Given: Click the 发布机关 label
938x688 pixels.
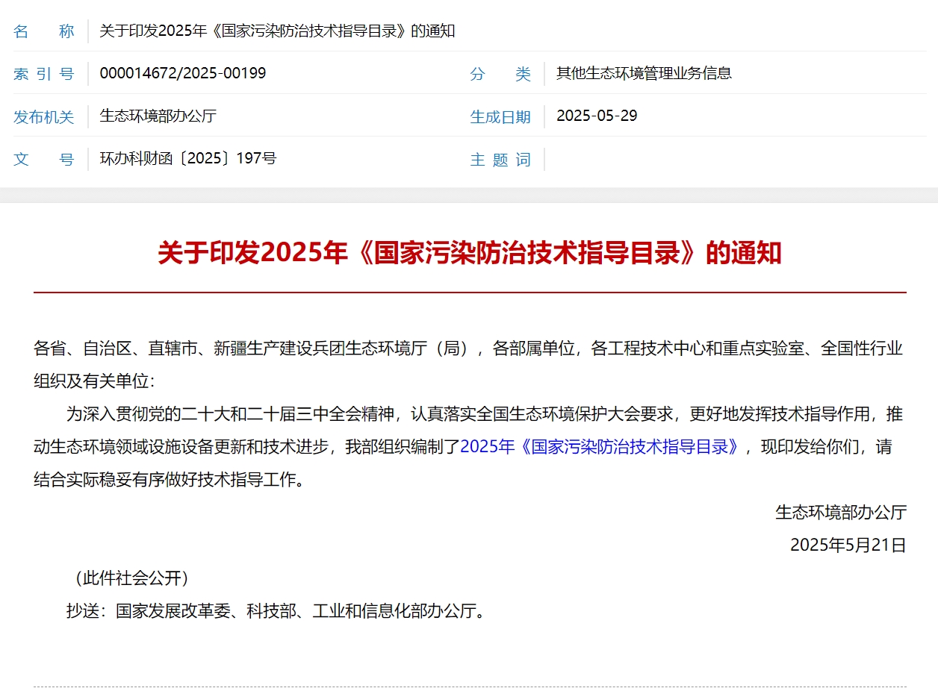Looking at the screenshot, I should coord(44,116).
